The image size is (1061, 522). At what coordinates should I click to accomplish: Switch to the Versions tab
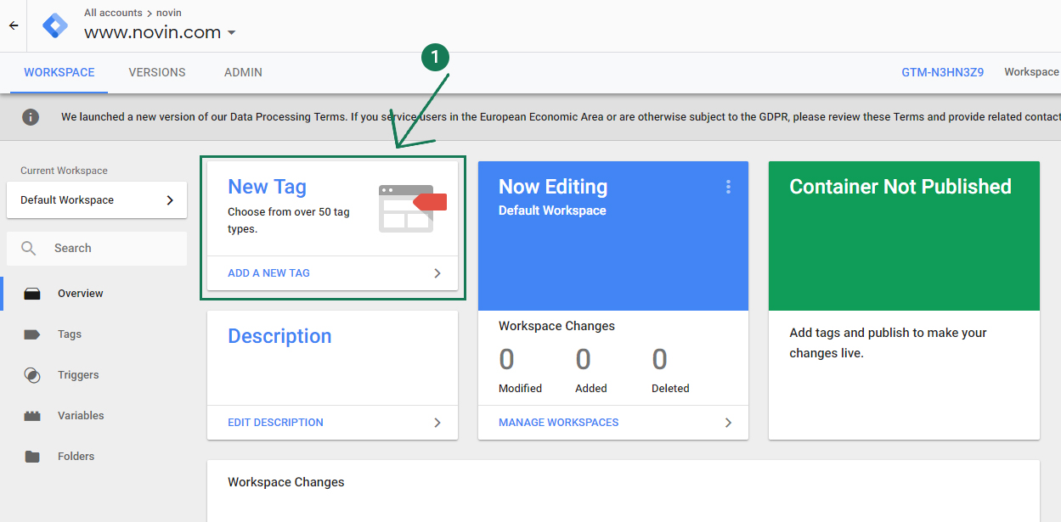[157, 73]
